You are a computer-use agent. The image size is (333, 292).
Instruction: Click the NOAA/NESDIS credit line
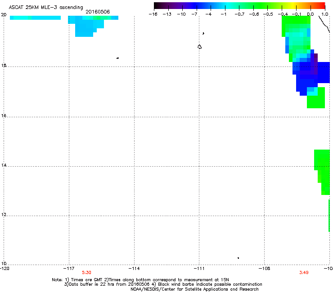click(x=194, y=289)
